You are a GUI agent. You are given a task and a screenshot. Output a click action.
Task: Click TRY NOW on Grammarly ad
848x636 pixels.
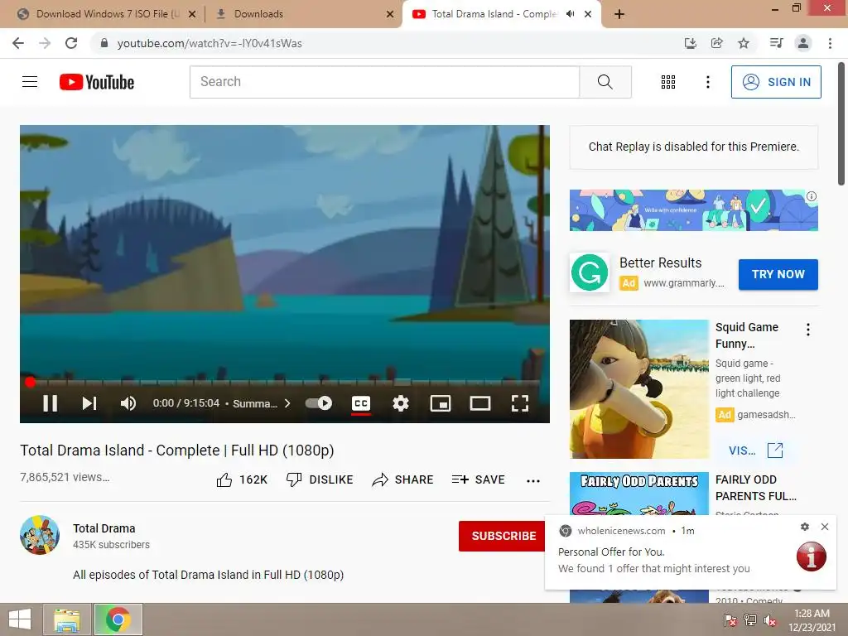point(778,274)
